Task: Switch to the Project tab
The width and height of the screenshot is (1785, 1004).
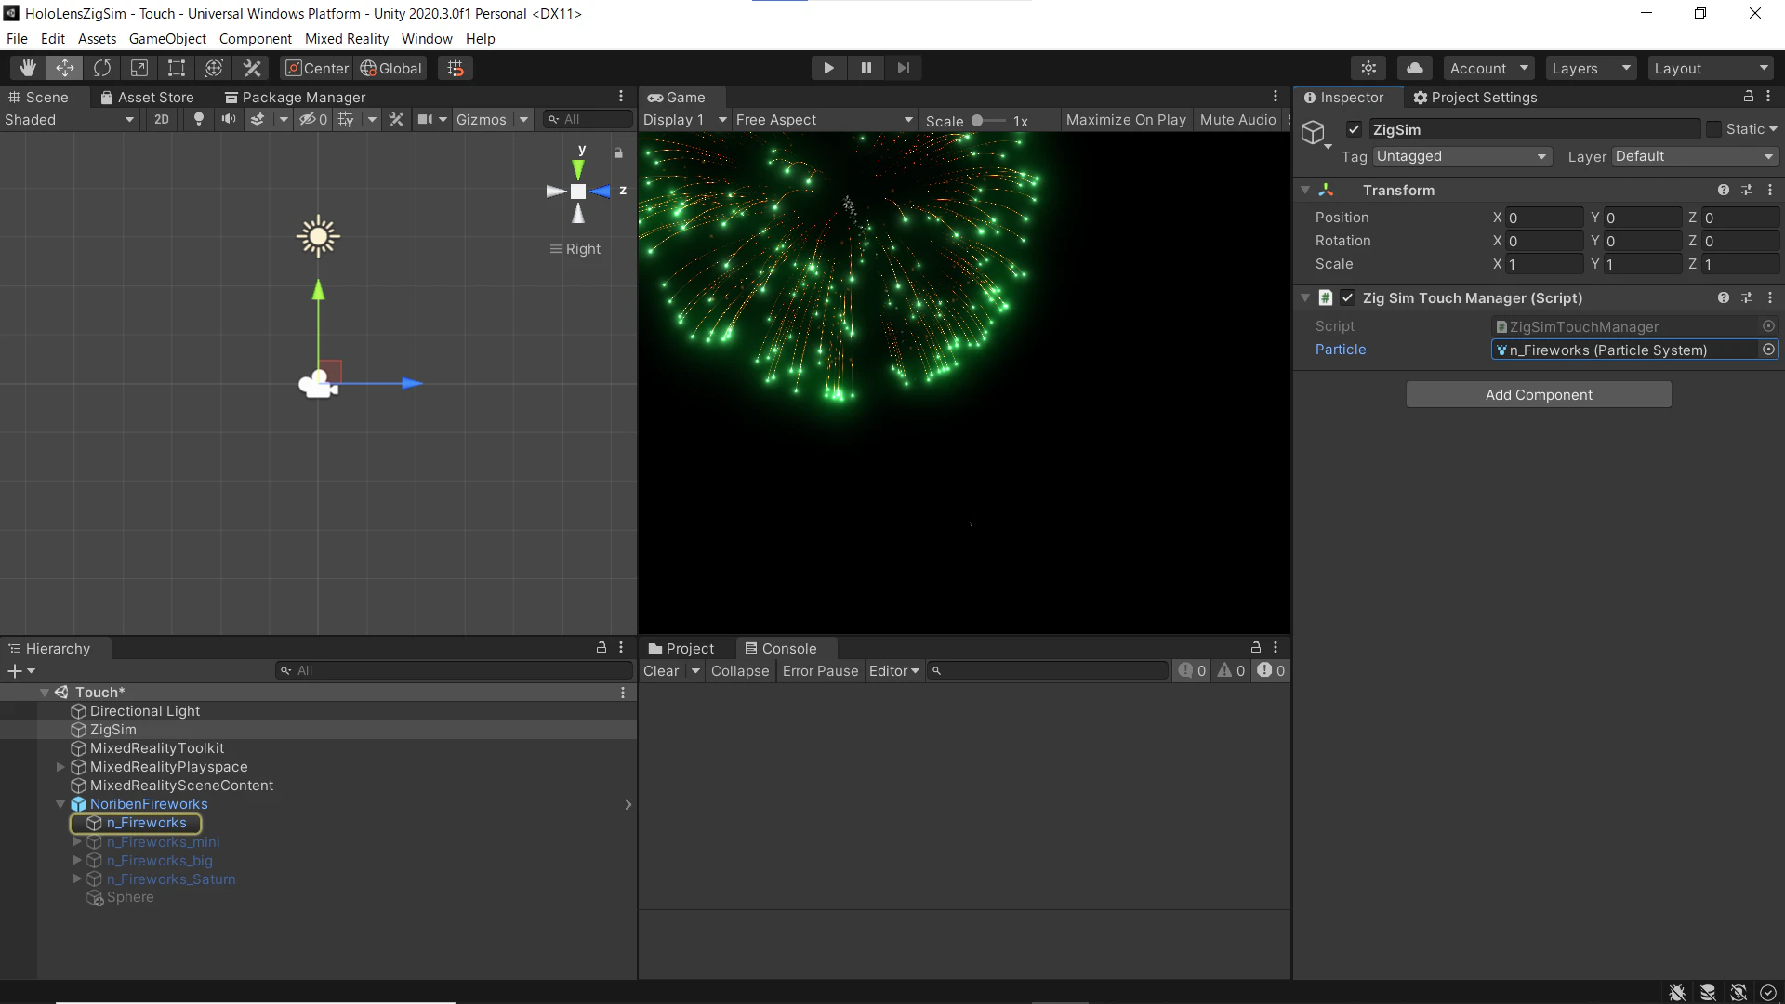Action: tap(681, 648)
